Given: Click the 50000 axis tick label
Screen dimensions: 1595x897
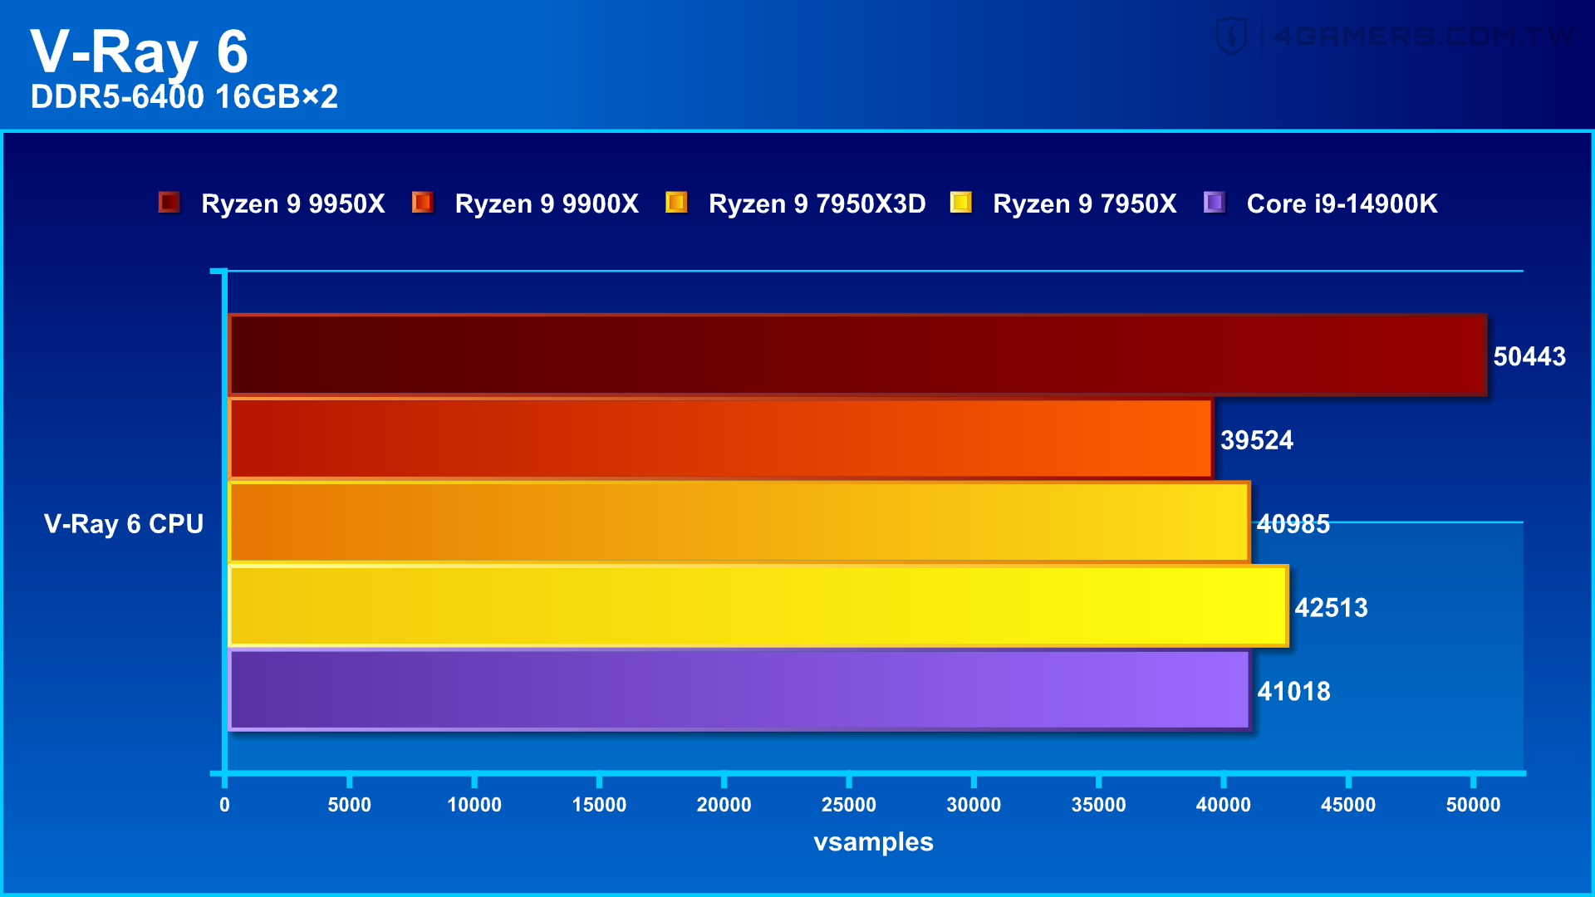Looking at the screenshot, I should click(1474, 805).
